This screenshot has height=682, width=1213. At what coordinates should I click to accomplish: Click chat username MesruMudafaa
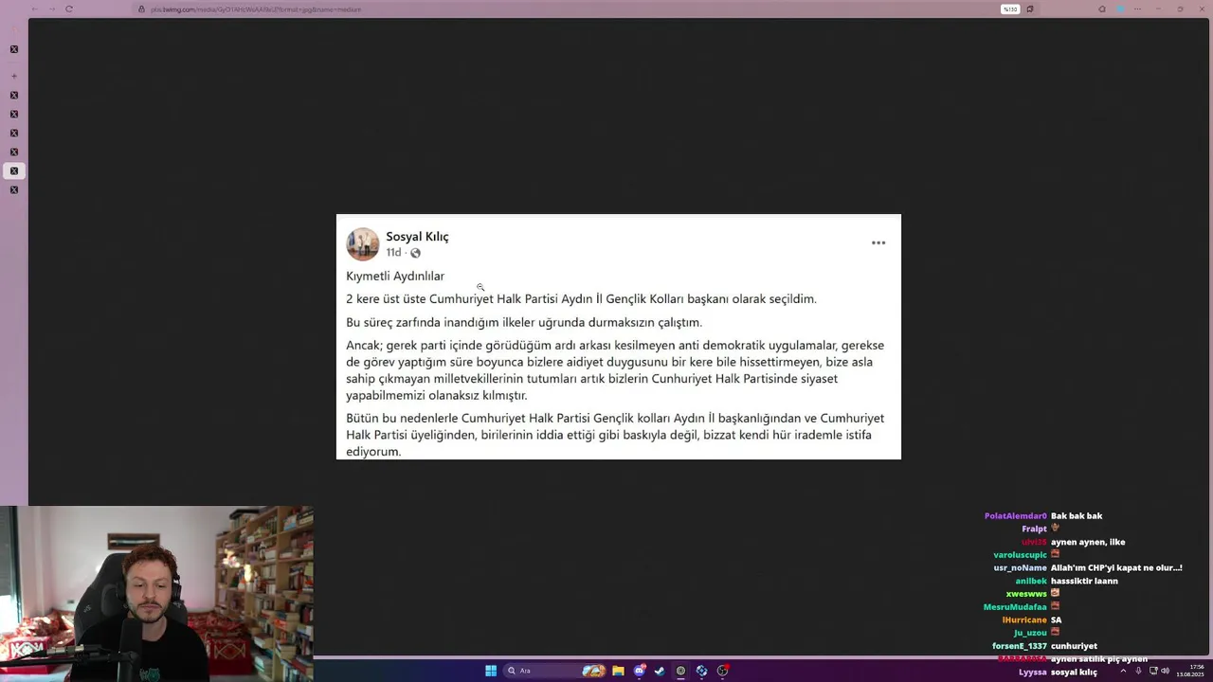1015,607
